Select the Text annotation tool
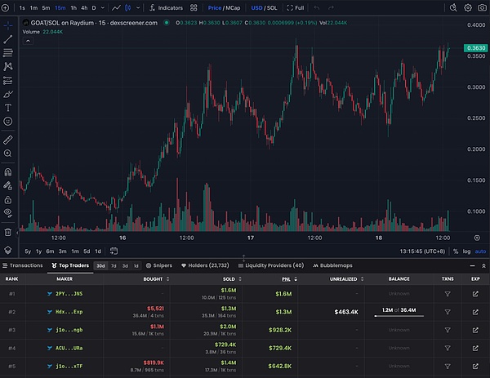490x378 pixels. coord(8,107)
